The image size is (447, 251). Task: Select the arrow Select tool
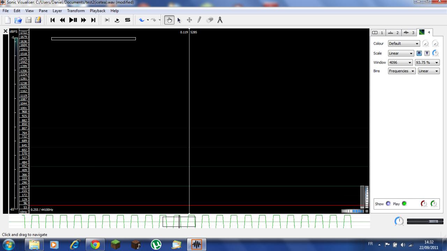[x=179, y=20]
